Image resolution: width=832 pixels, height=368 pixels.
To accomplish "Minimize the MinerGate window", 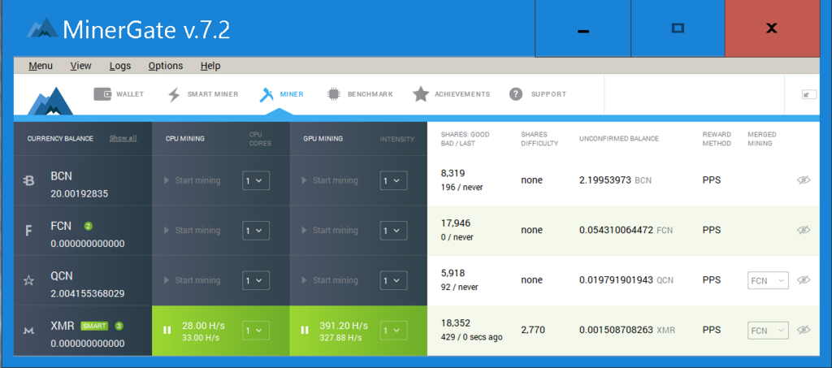I will click(583, 28).
